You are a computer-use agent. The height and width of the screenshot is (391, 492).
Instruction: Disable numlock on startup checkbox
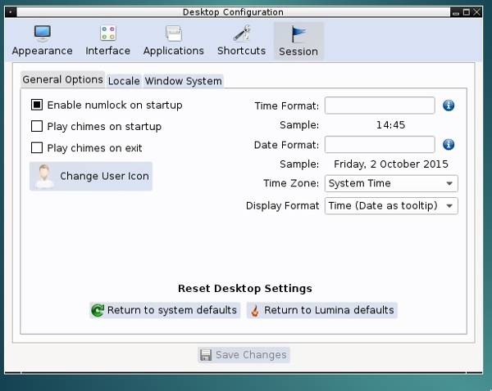click(37, 106)
